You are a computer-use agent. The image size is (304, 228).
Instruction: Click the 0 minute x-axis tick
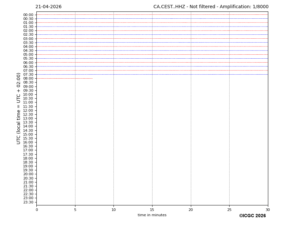click(x=37, y=210)
